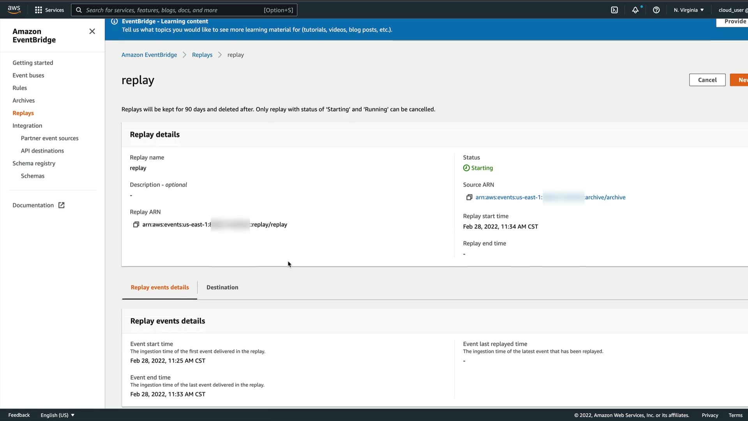Open the notifications bell
The width and height of the screenshot is (748, 421).
pos(635,10)
